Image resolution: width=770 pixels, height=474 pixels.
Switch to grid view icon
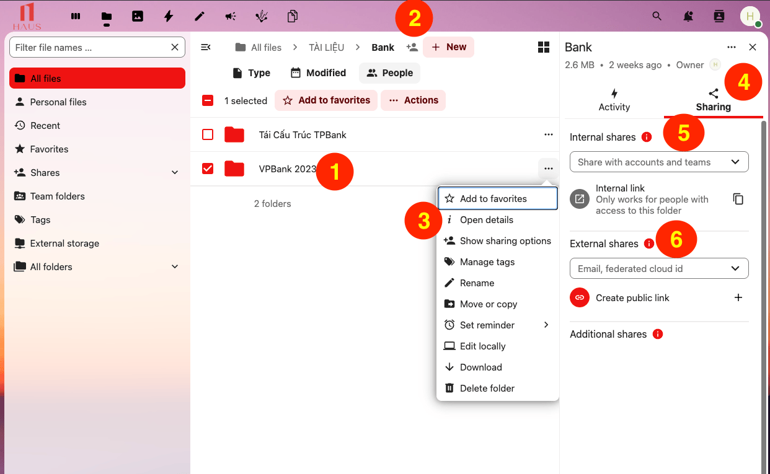tap(544, 48)
